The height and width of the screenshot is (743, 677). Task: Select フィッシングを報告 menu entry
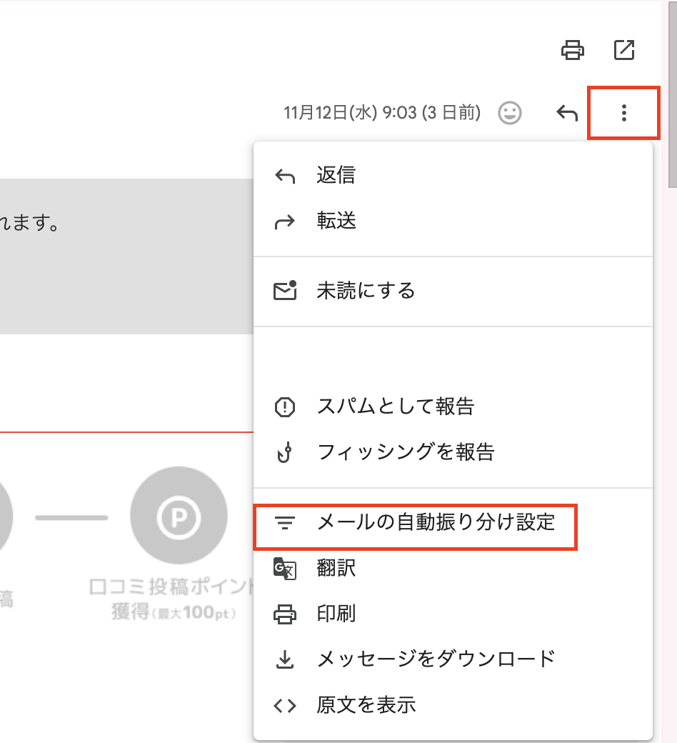405,452
